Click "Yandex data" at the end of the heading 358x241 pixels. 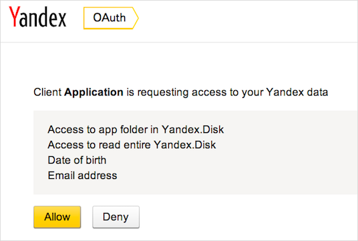coord(297,92)
